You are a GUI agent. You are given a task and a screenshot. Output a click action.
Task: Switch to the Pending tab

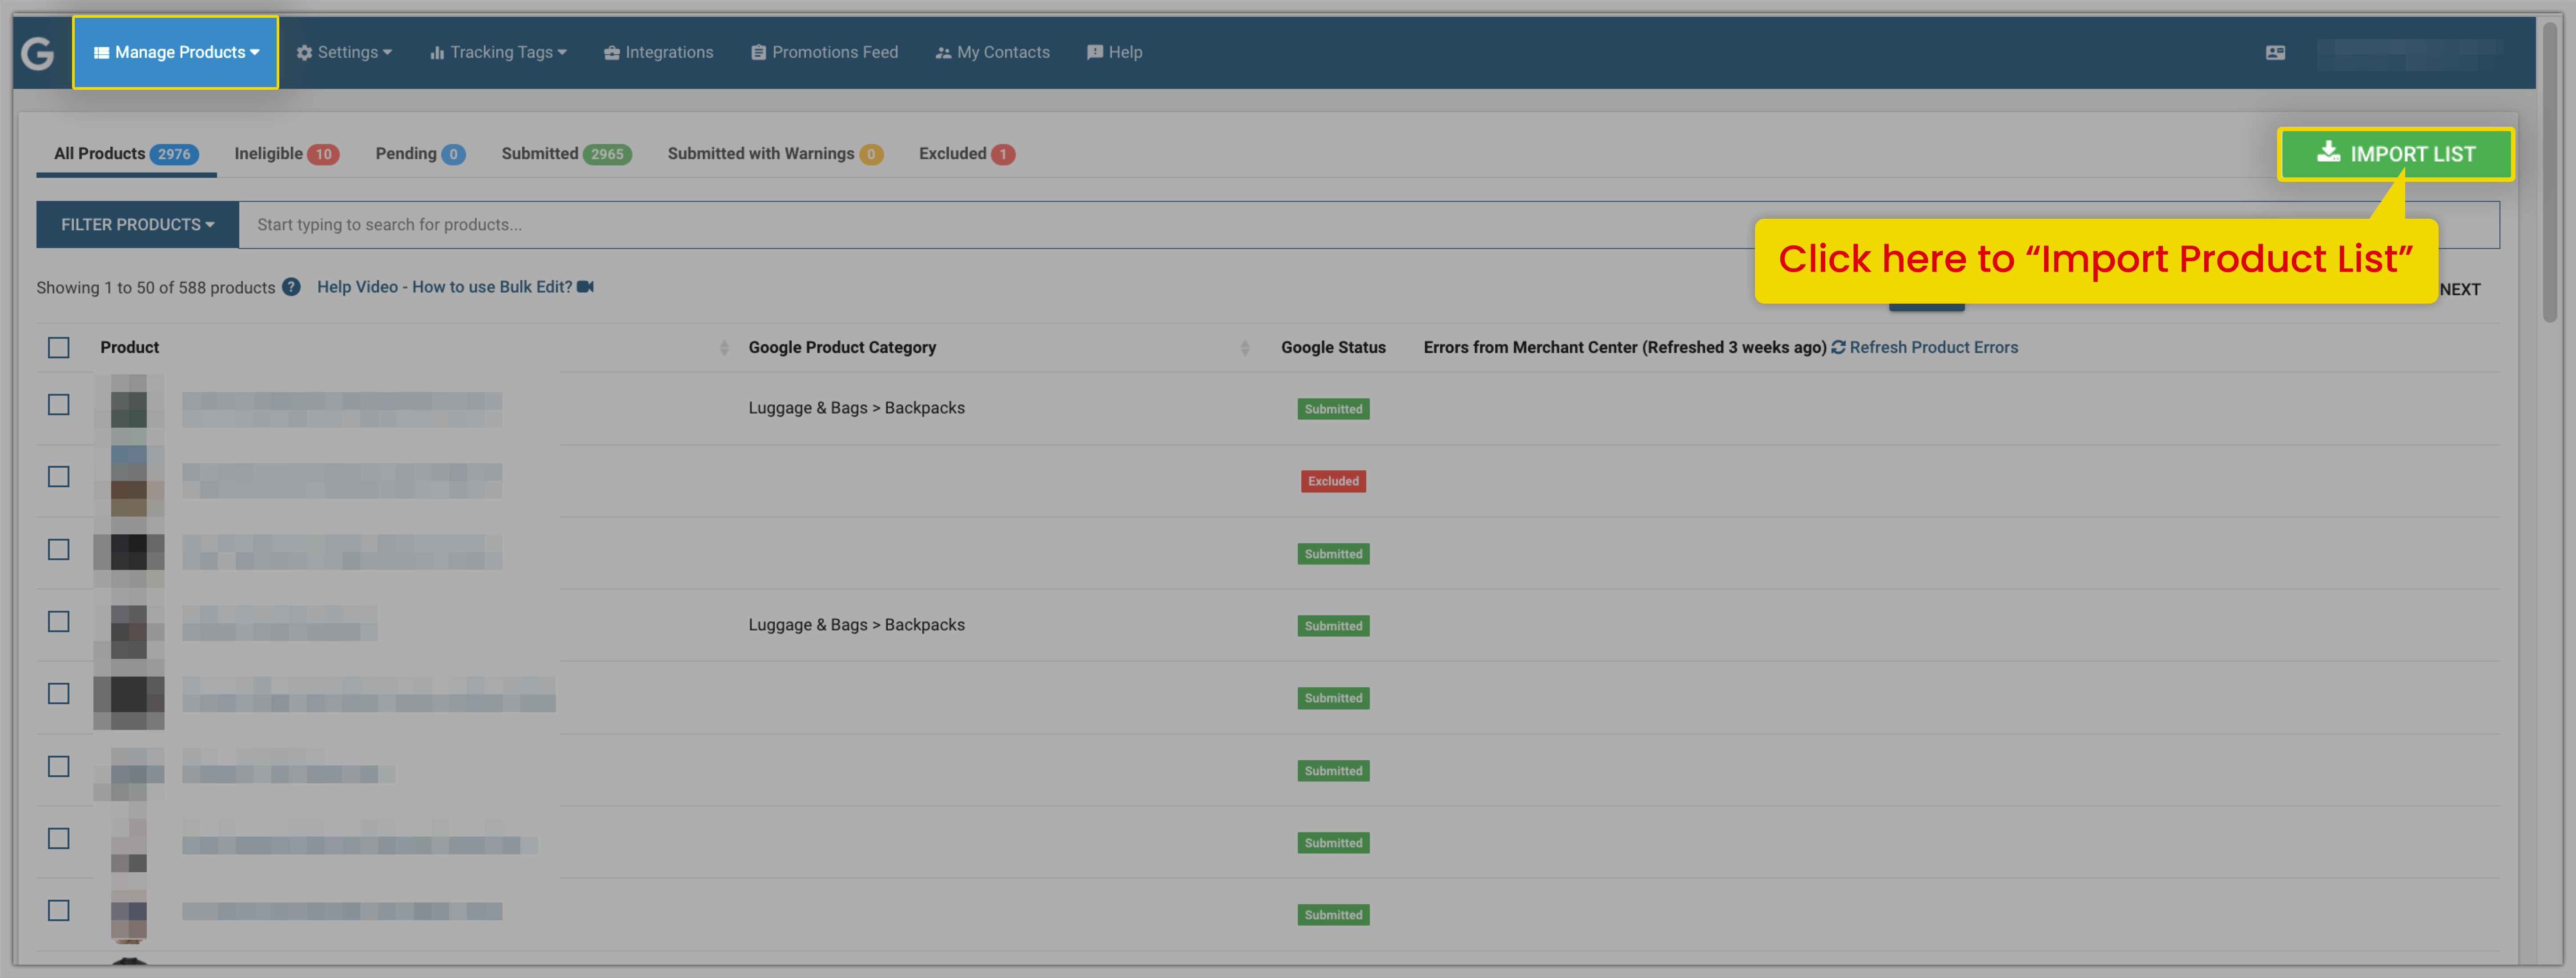point(420,154)
